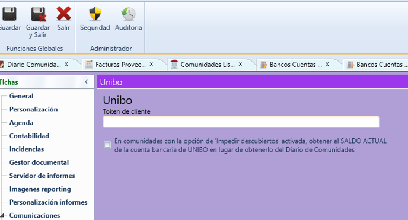
Task: Click the Bancos Cuentas tab icon with close button
Action: [264, 65]
